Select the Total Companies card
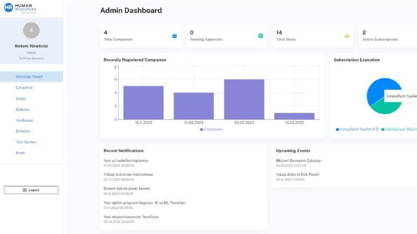The width and height of the screenshot is (417, 234). pos(140,36)
